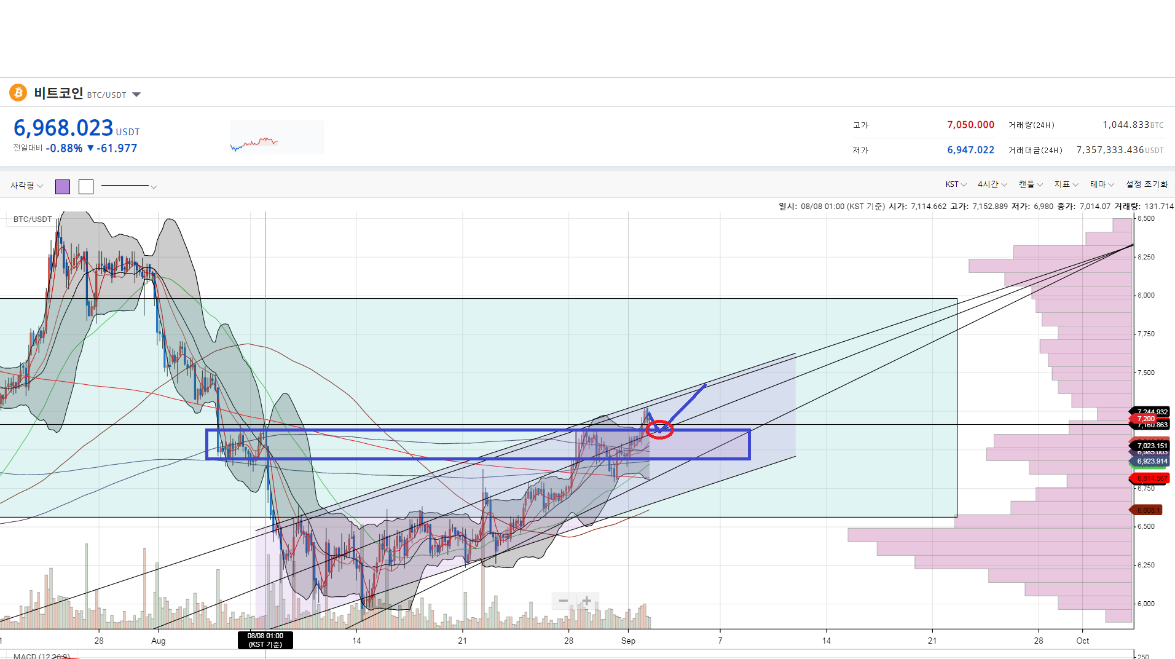Click the low price value 6,947.022
1175x659 pixels.
coord(970,150)
